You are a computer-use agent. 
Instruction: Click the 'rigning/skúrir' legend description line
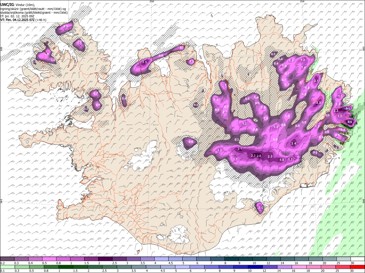point(33,9)
